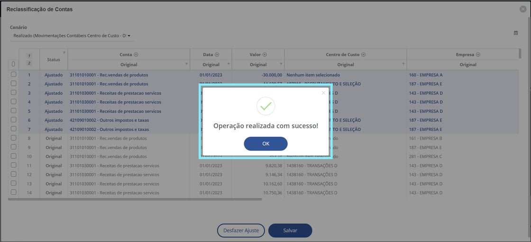Click '1438160 - TRANSAÇÕES D' in row 14
This screenshot has width=531, height=242.
point(312,193)
